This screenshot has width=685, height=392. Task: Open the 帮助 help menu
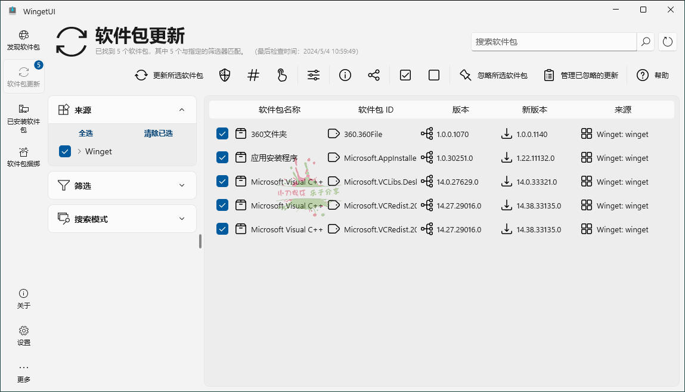pyautogui.click(x=653, y=75)
